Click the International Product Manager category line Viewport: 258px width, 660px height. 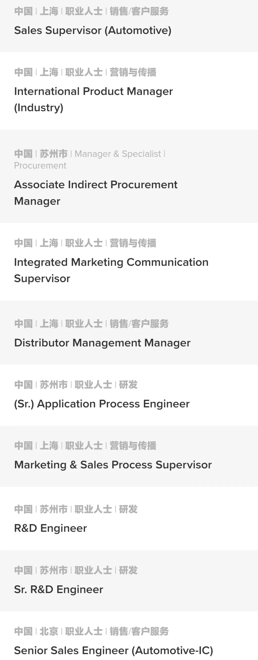click(85, 72)
